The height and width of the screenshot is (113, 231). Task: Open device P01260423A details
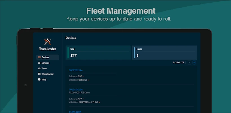point(76,89)
